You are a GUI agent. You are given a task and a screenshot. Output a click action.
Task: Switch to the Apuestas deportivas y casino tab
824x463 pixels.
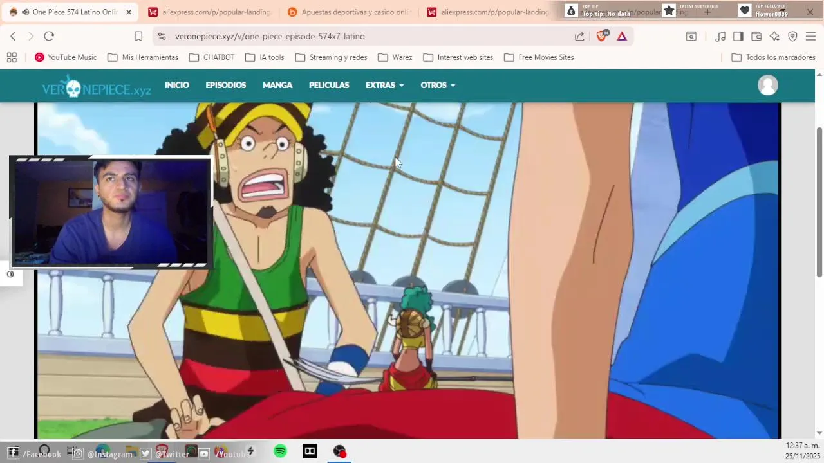[350, 12]
